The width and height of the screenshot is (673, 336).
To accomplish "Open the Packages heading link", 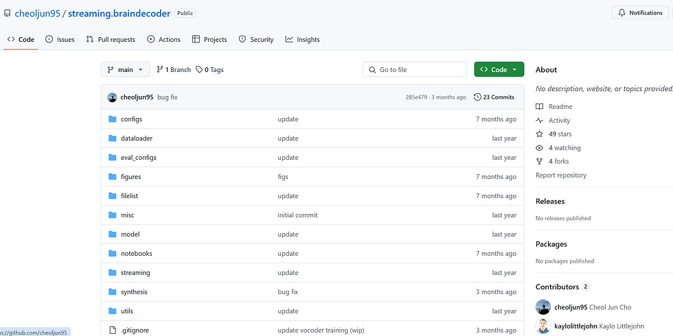I will click(551, 244).
